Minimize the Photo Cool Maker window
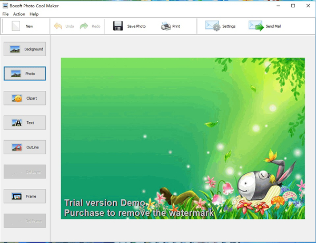This screenshot has height=243, width=316. point(278,6)
